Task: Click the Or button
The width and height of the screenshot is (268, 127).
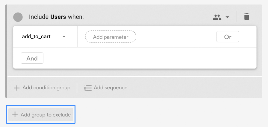Action: click(x=228, y=37)
